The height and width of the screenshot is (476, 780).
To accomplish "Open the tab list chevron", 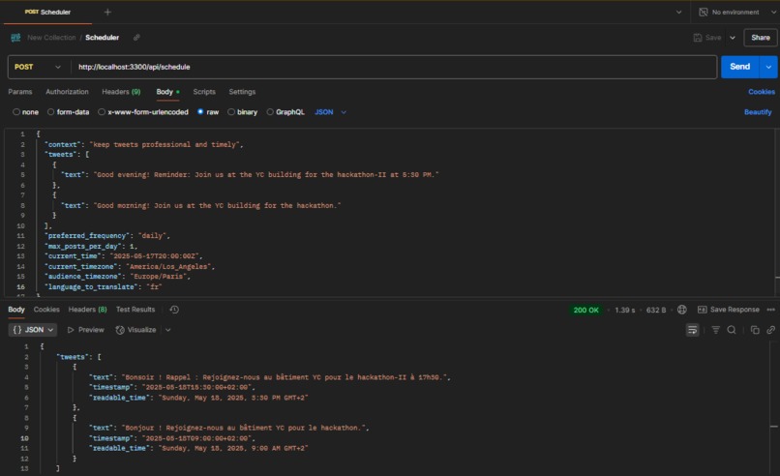I will point(678,12).
